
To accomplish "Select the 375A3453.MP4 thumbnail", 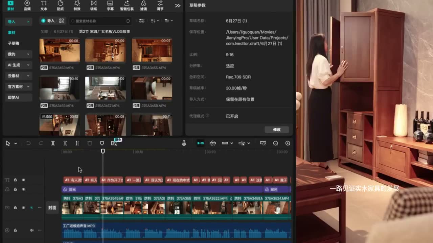I will (x=60, y=50).
